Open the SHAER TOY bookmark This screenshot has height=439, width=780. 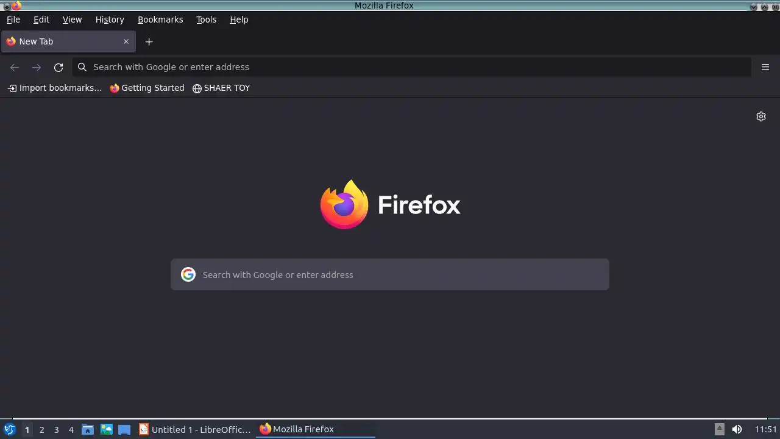(221, 88)
